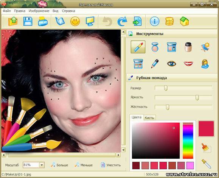The height and width of the screenshot is (178, 219).
Task: Open the Файл menu
Action: [7, 11]
